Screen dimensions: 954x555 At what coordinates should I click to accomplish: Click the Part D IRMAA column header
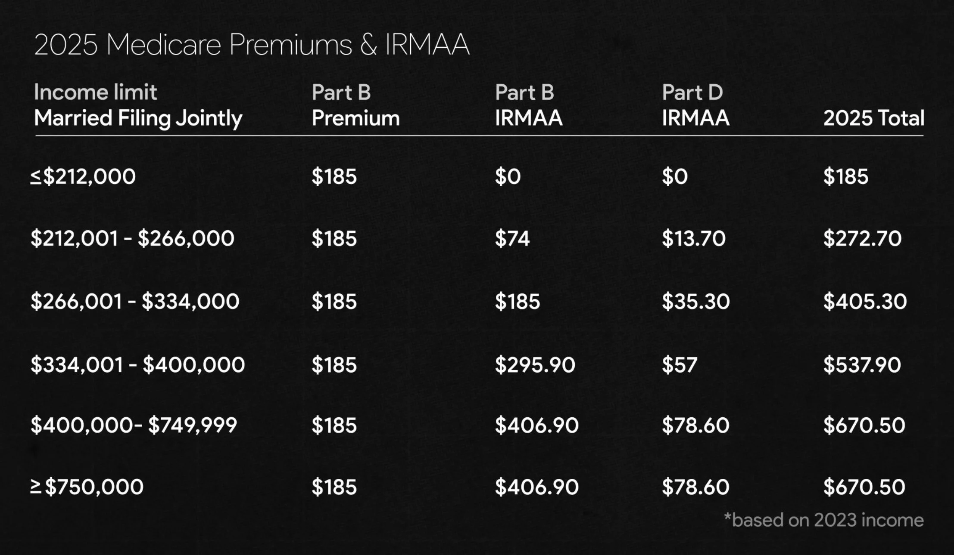[695, 105]
